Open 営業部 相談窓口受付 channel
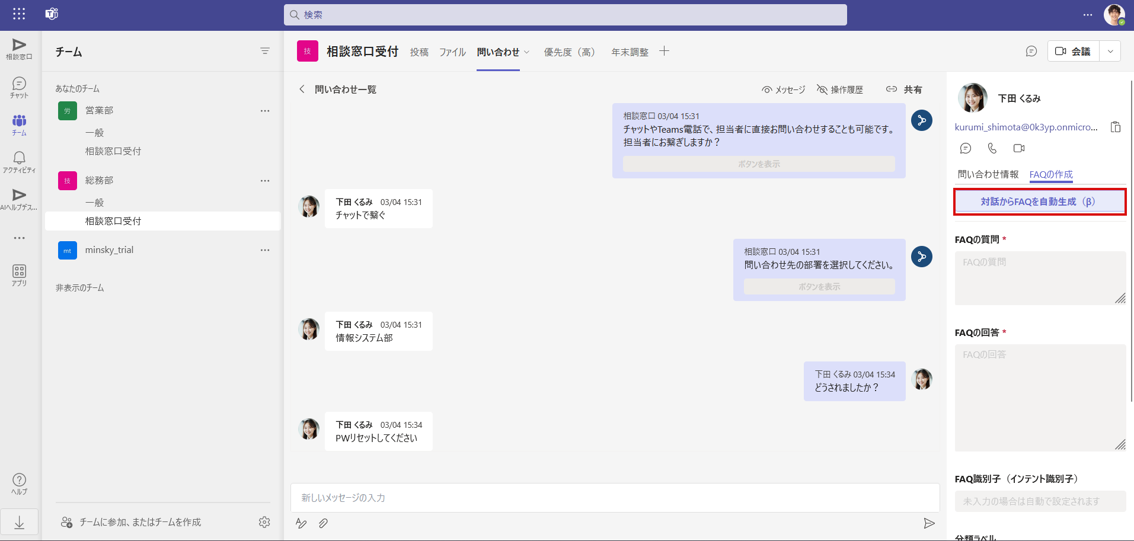 (113, 151)
